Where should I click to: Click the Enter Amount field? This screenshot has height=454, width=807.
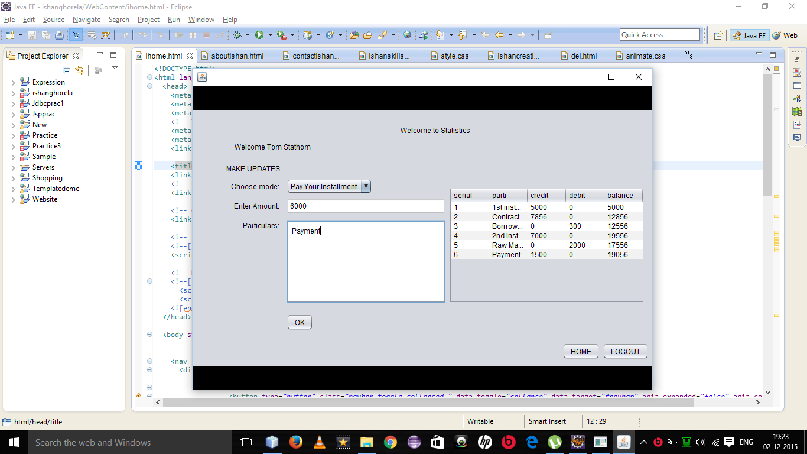(x=366, y=206)
